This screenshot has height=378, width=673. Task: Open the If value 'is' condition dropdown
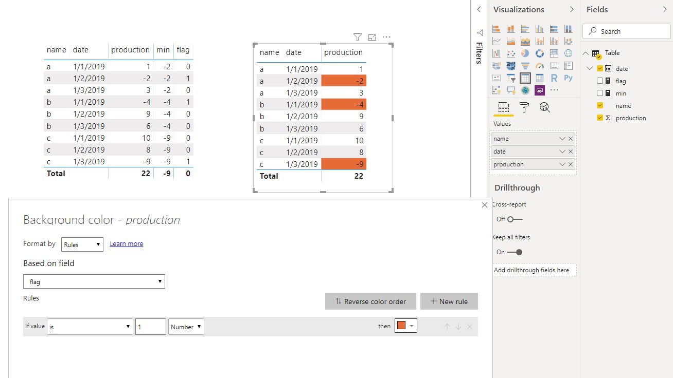90,327
